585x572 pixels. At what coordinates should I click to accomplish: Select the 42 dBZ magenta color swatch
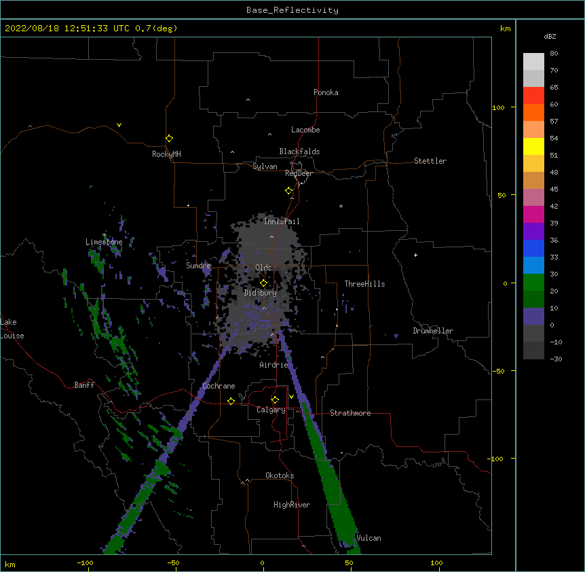click(x=533, y=214)
